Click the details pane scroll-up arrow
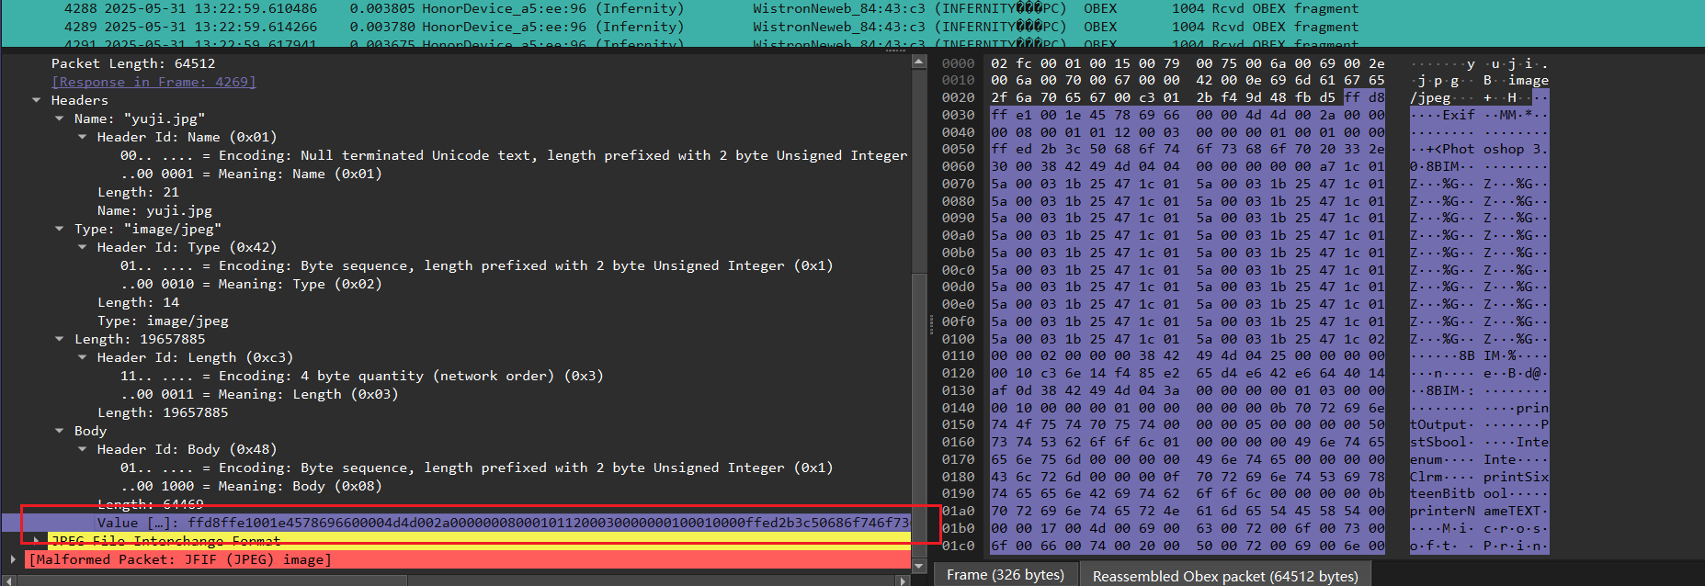 coord(918,62)
